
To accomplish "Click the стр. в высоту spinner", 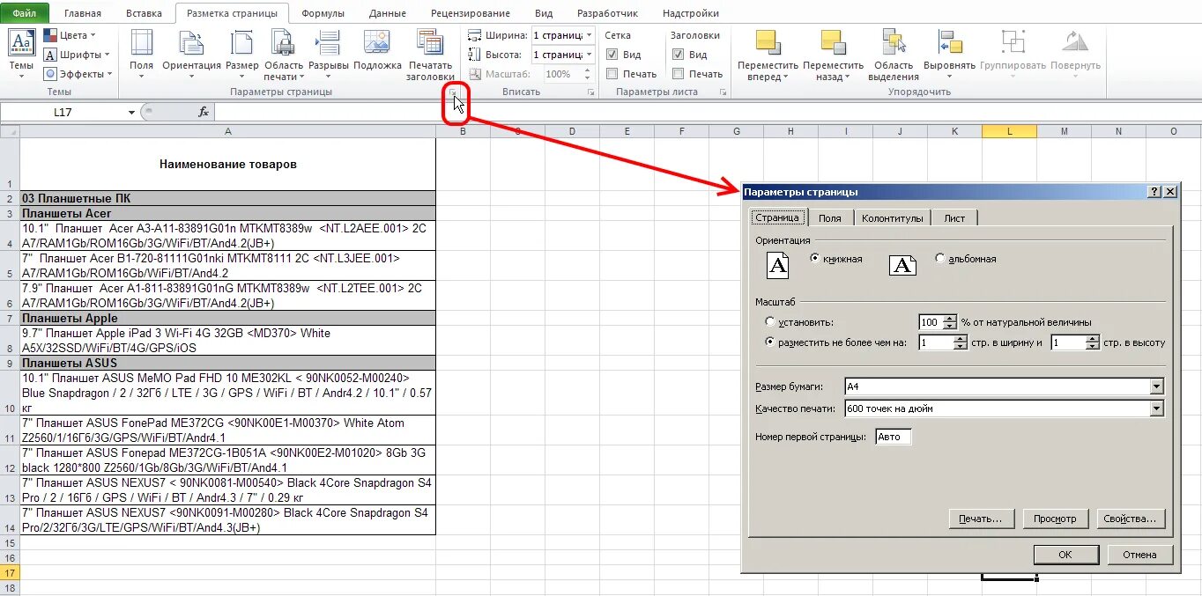I will click(x=1074, y=342).
